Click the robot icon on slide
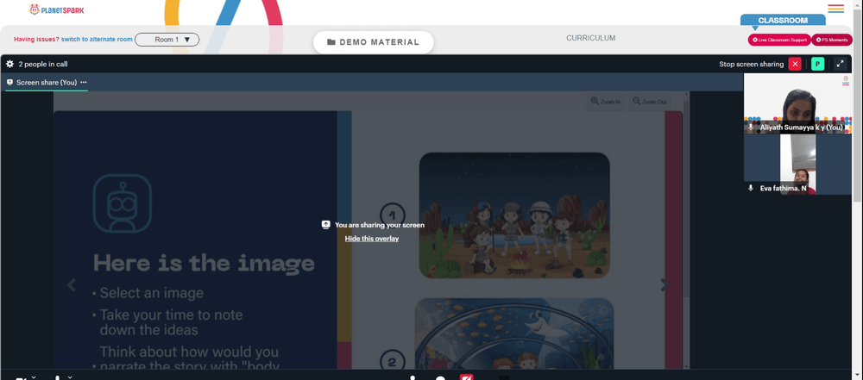 point(123,202)
